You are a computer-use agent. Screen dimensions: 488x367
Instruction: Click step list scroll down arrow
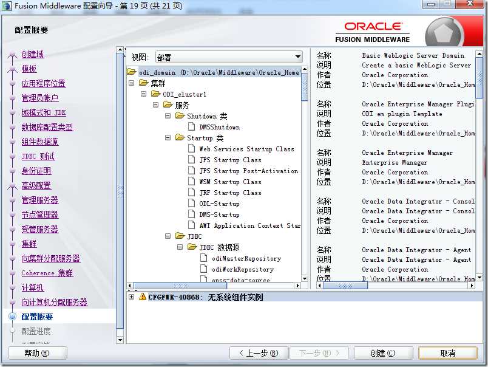(120, 340)
